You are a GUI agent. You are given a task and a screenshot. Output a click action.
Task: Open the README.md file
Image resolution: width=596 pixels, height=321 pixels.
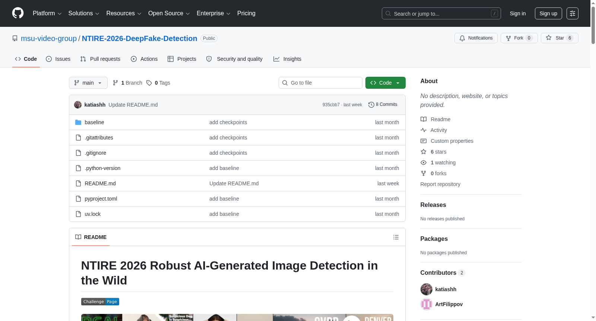(100, 183)
